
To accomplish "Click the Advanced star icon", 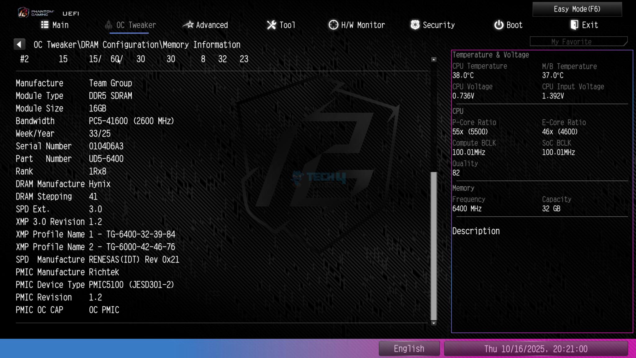I will pyautogui.click(x=188, y=25).
